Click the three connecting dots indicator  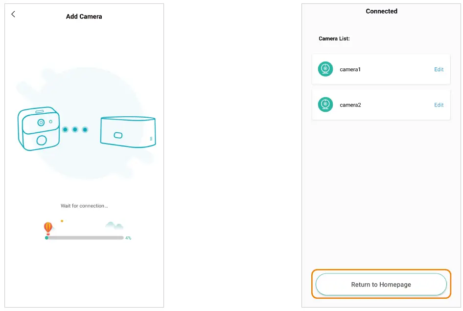tap(75, 129)
